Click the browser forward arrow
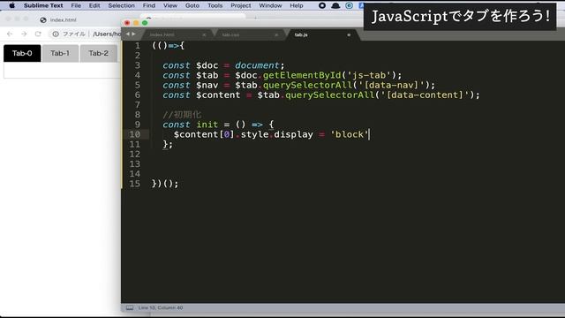The height and width of the screenshot is (318, 565). pyautogui.click(x=24, y=34)
